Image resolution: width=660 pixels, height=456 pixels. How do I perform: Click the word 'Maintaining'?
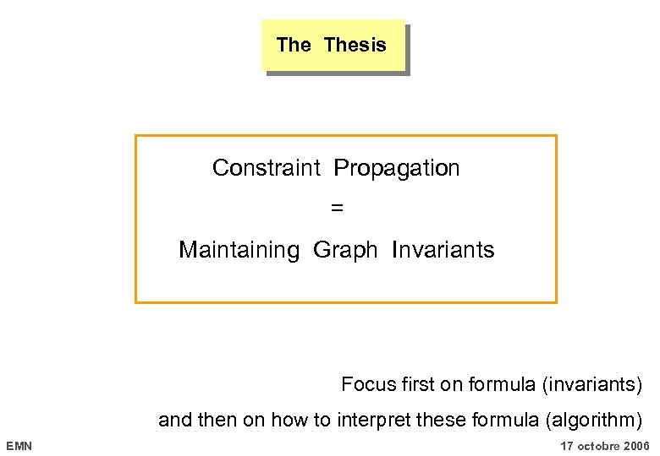[239, 250]
